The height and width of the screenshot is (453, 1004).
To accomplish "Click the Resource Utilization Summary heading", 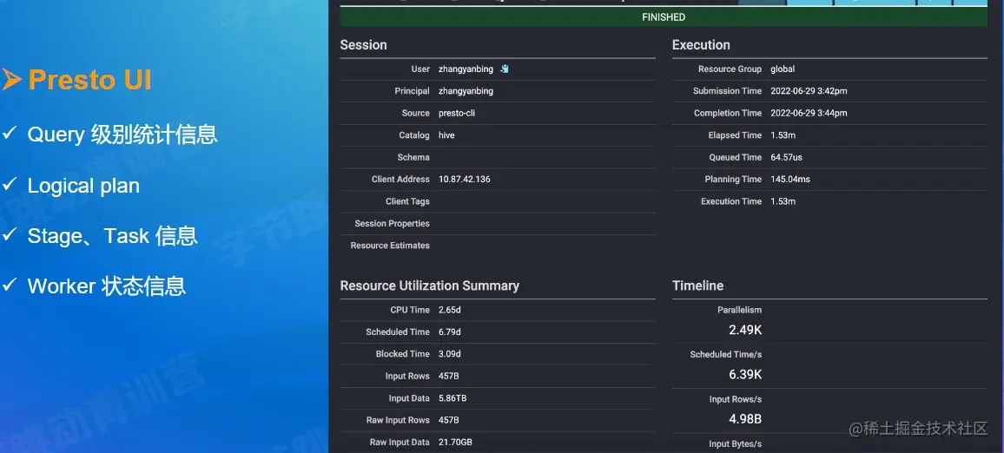I will (430, 286).
